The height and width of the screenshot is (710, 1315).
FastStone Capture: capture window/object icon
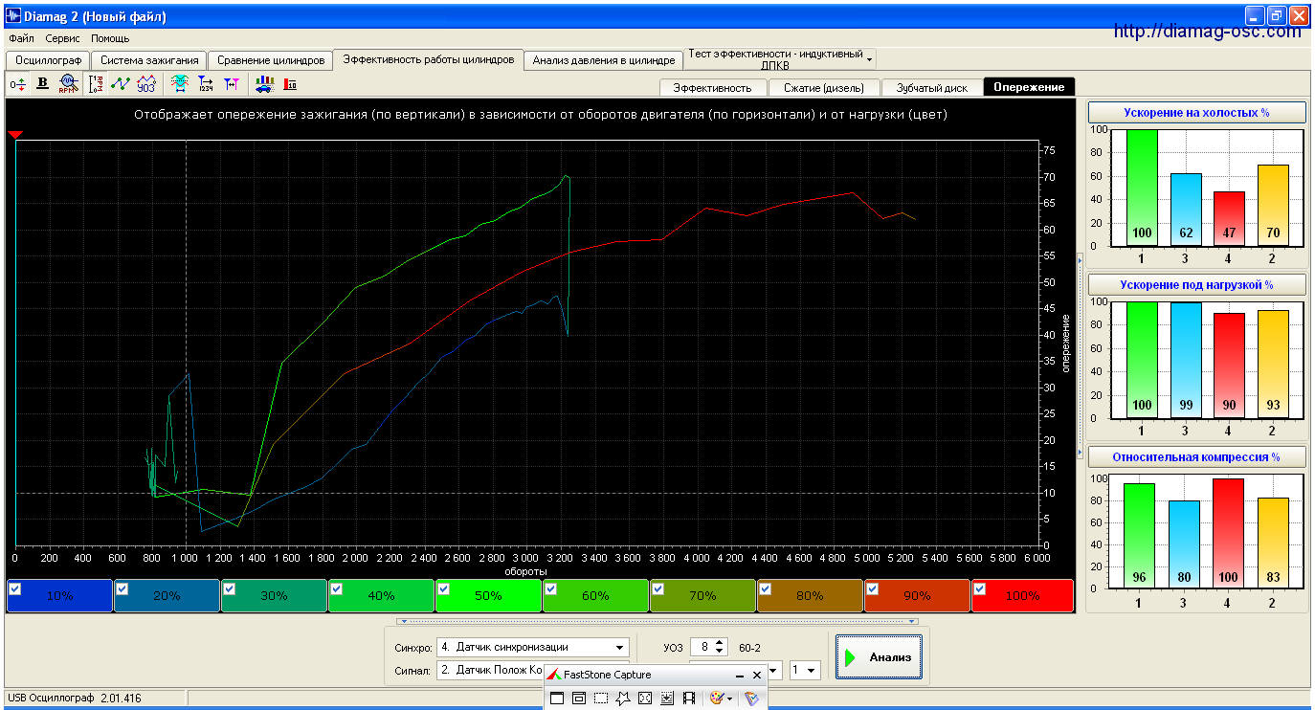(579, 698)
